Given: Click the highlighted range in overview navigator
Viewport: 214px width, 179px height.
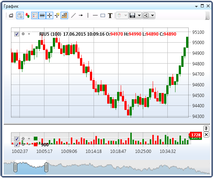Looking at the screenshot, I should click(31, 167).
